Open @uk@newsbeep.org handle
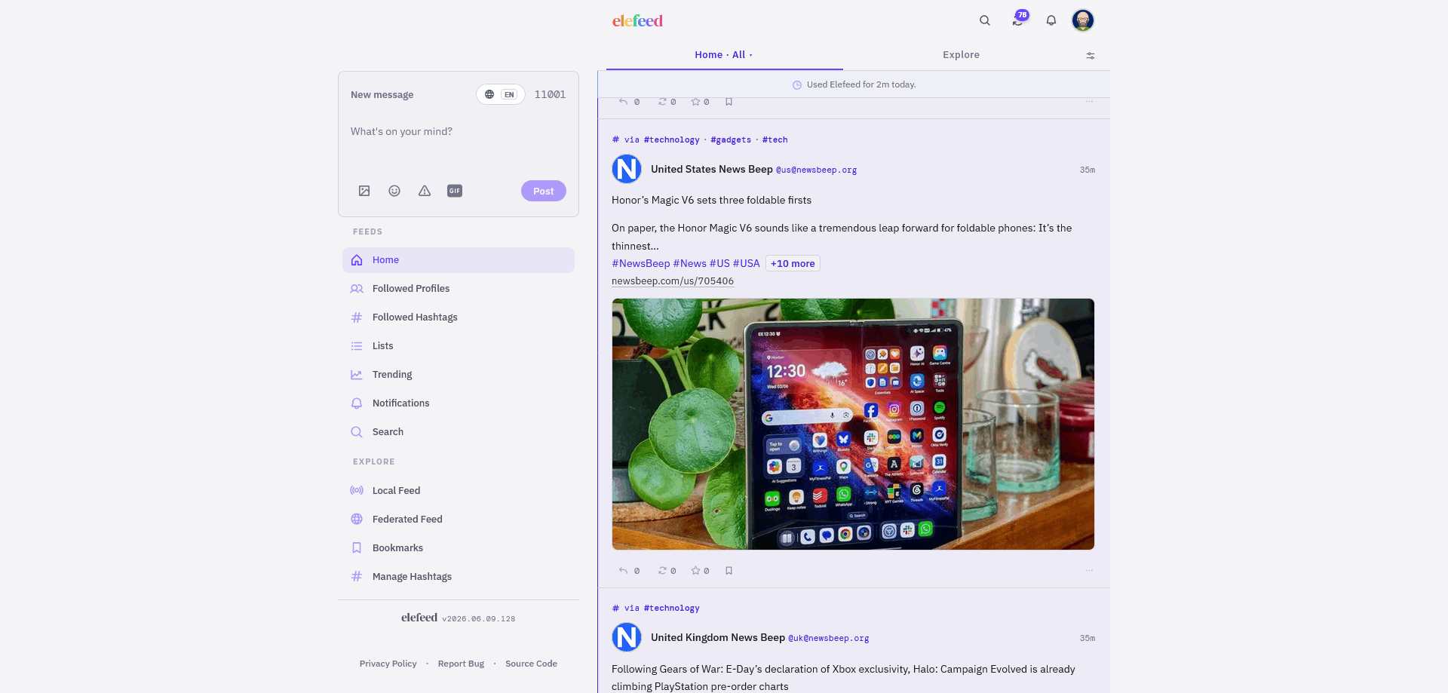The height and width of the screenshot is (693, 1448). [828, 639]
